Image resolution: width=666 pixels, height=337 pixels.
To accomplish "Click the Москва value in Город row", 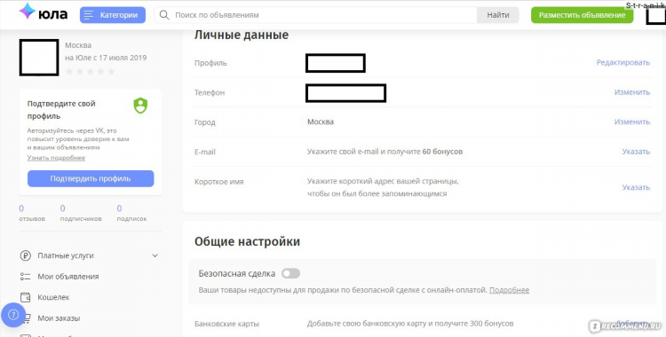I will (321, 121).
